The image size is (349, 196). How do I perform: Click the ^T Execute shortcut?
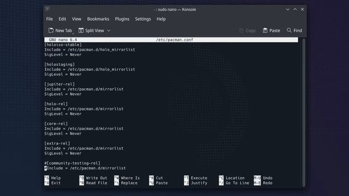click(196, 178)
